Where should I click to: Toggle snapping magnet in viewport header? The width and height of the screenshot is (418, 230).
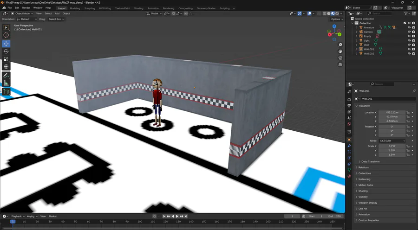[174, 13]
